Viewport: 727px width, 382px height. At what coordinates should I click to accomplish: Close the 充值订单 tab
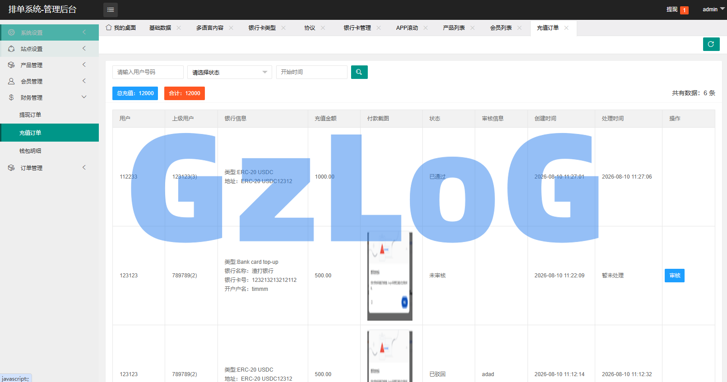click(566, 28)
